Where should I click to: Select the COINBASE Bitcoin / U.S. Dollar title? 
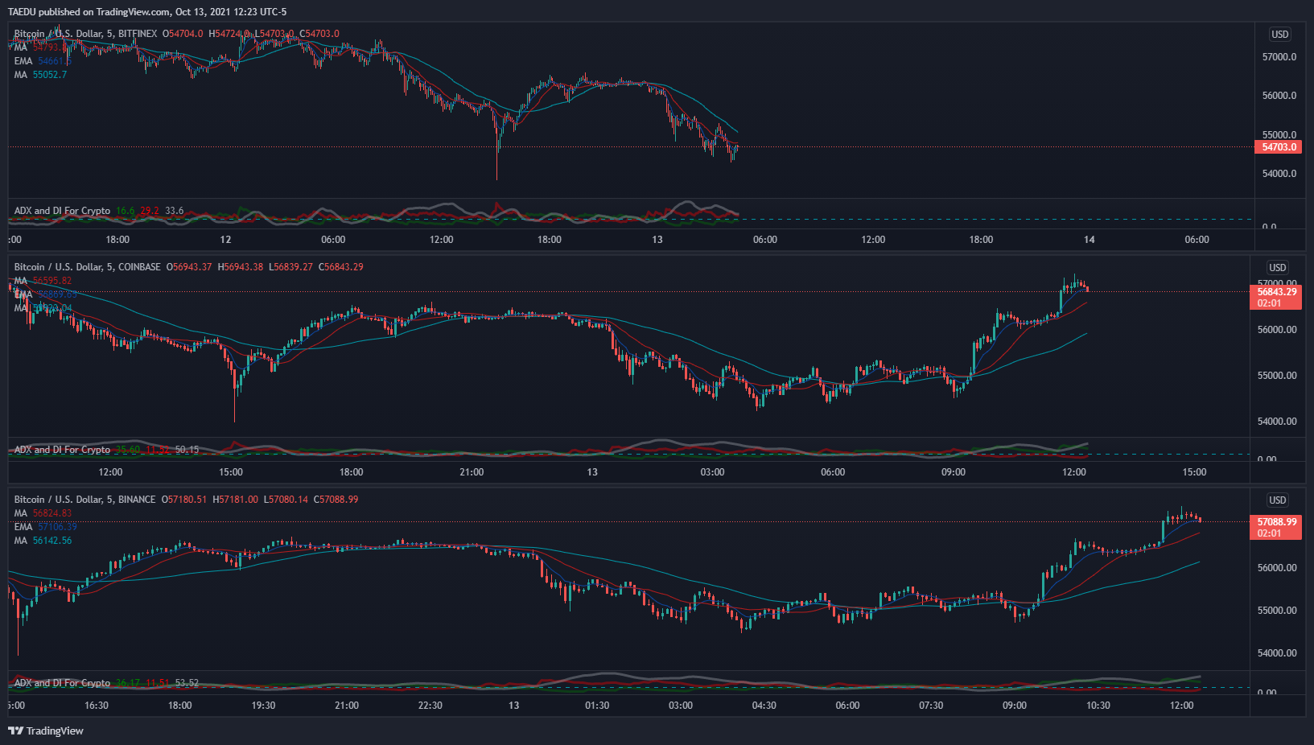[x=88, y=267]
